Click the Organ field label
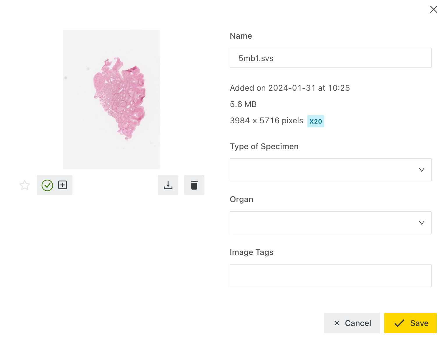The image size is (445, 339). [x=241, y=199]
